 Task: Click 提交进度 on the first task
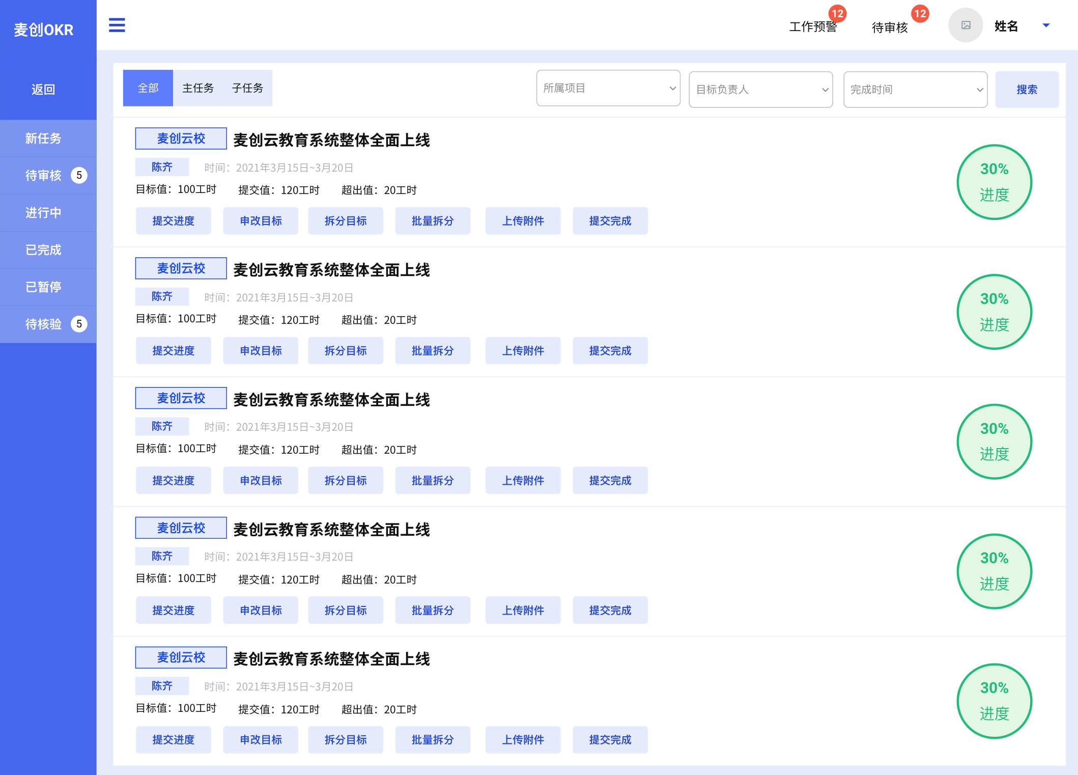173,221
